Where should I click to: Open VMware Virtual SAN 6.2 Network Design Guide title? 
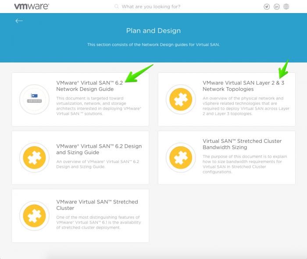coord(89,86)
